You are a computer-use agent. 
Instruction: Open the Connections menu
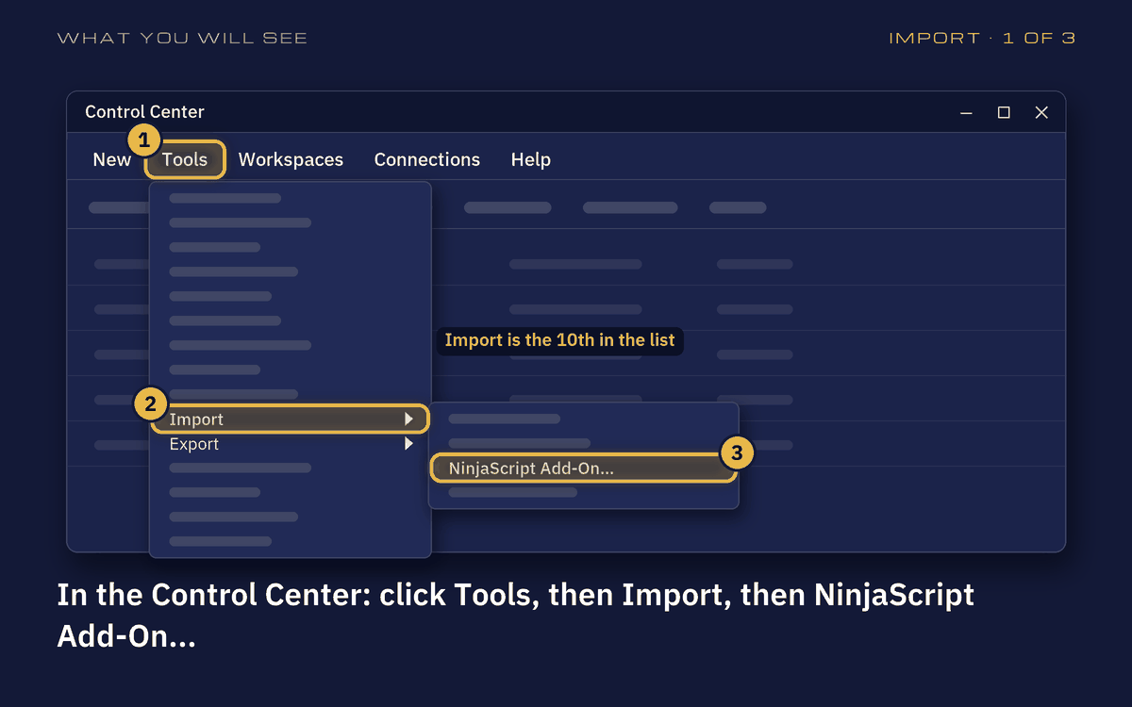coord(427,159)
